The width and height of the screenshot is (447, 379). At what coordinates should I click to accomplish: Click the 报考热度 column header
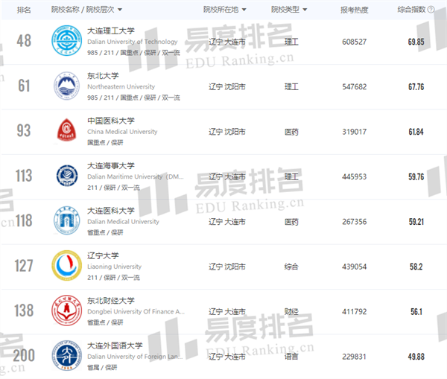click(354, 10)
